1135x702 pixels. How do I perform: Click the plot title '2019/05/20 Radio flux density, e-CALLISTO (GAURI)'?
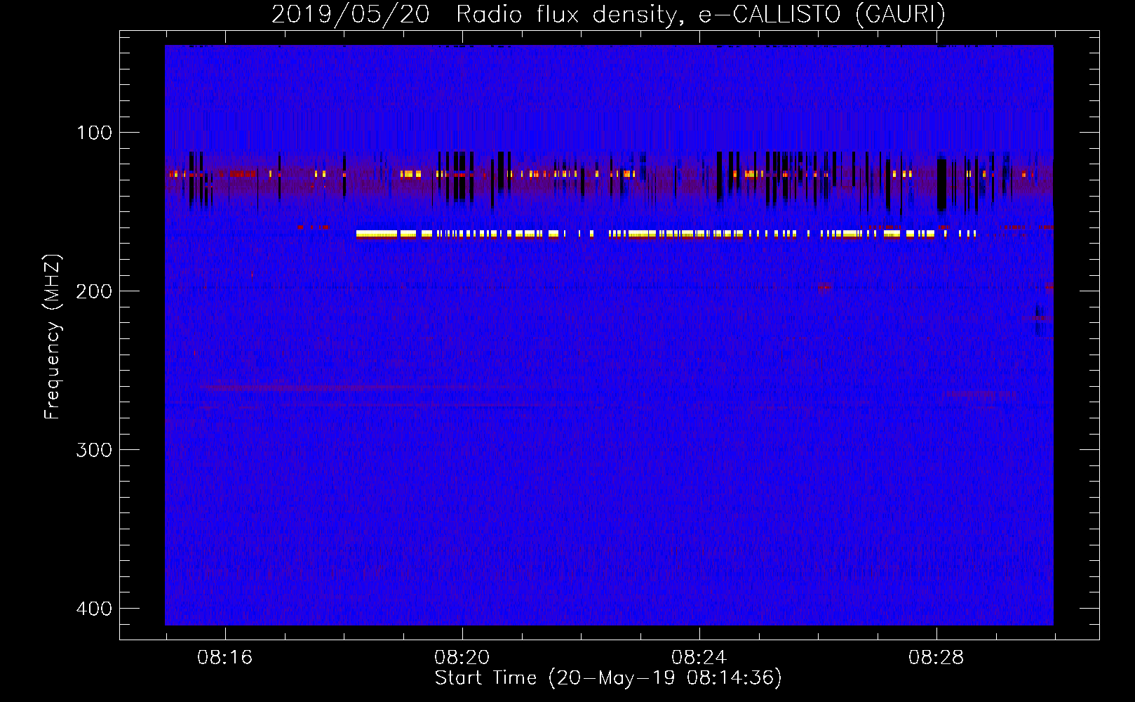click(x=608, y=14)
